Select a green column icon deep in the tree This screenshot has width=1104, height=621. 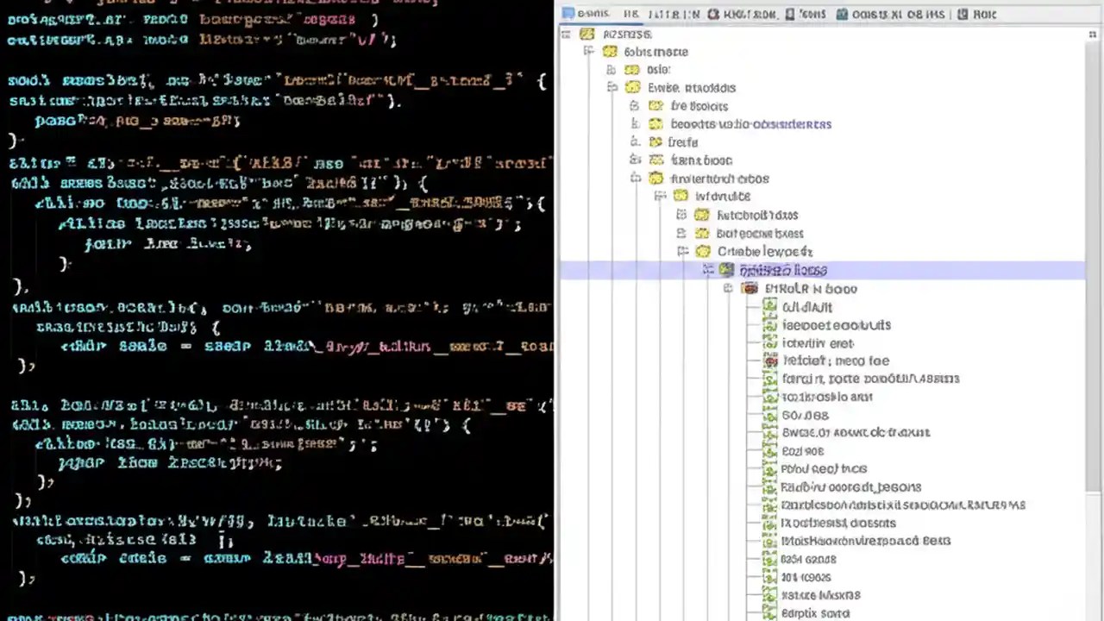[769, 415]
